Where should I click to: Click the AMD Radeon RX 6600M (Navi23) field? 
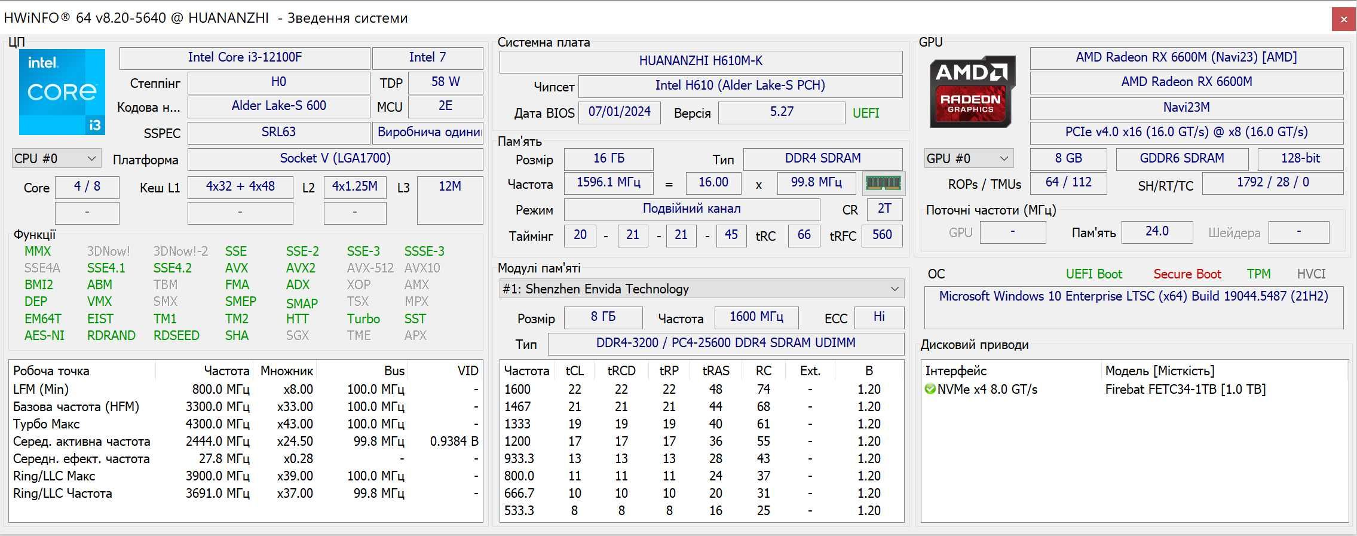pos(1187,58)
